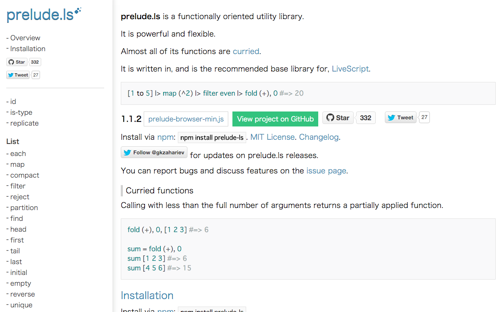This screenshot has width=504, height=312.
Task: Click the View project on GitHub button
Action: [x=275, y=119]
